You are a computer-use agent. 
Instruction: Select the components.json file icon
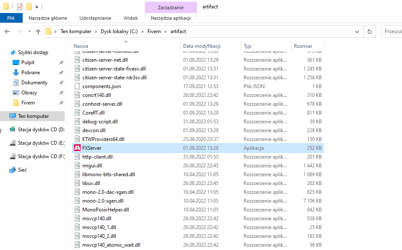(77, 86)
